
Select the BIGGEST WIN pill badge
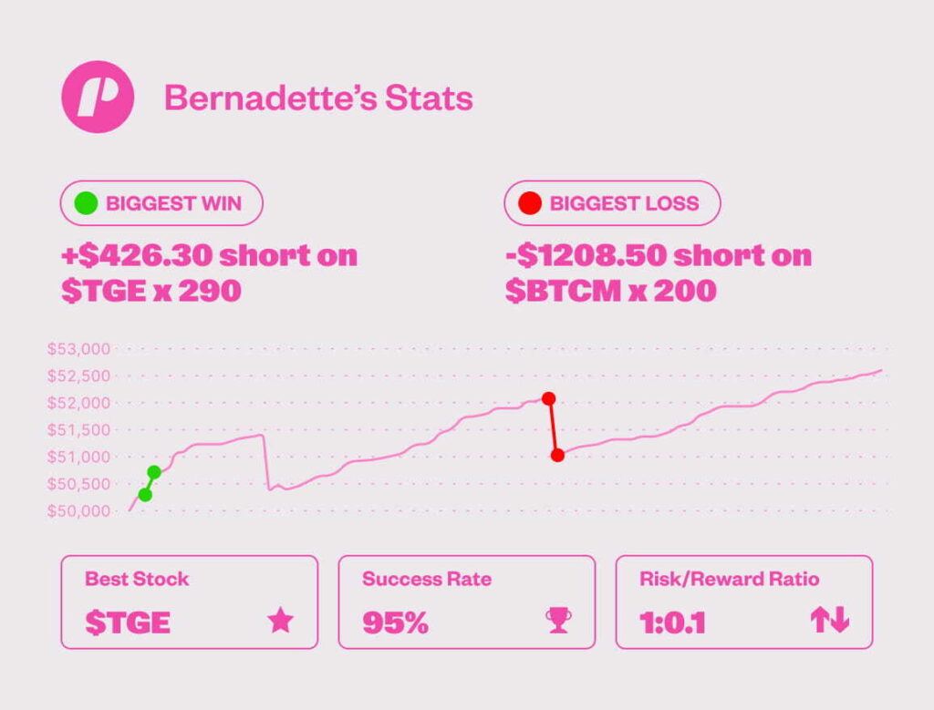[161, 203]
